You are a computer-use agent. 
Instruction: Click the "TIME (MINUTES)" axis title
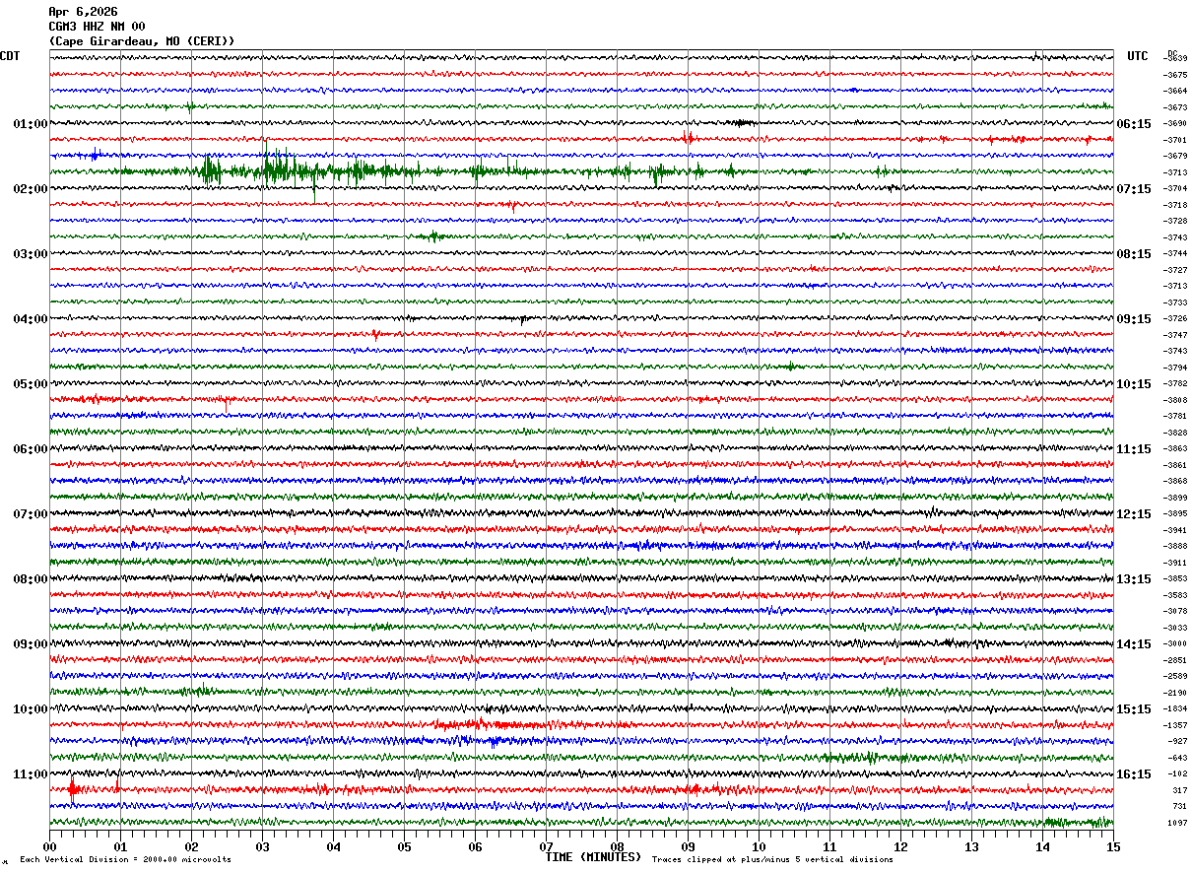click(x=593, y=857)
